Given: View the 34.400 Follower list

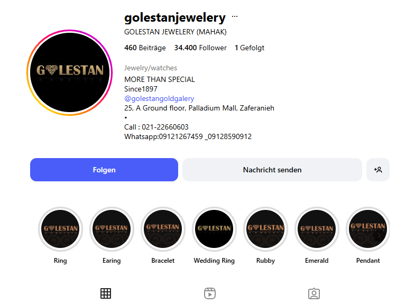Looking at the screenshot, I should pos(200,48).
